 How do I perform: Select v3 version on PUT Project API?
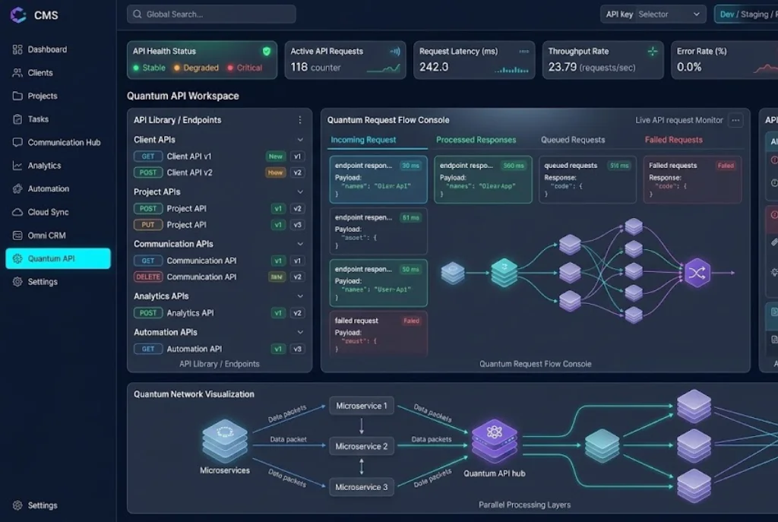tap(297, 225)
